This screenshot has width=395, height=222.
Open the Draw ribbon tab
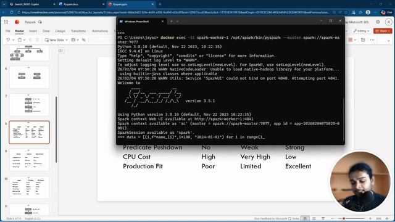pos(46,31)
